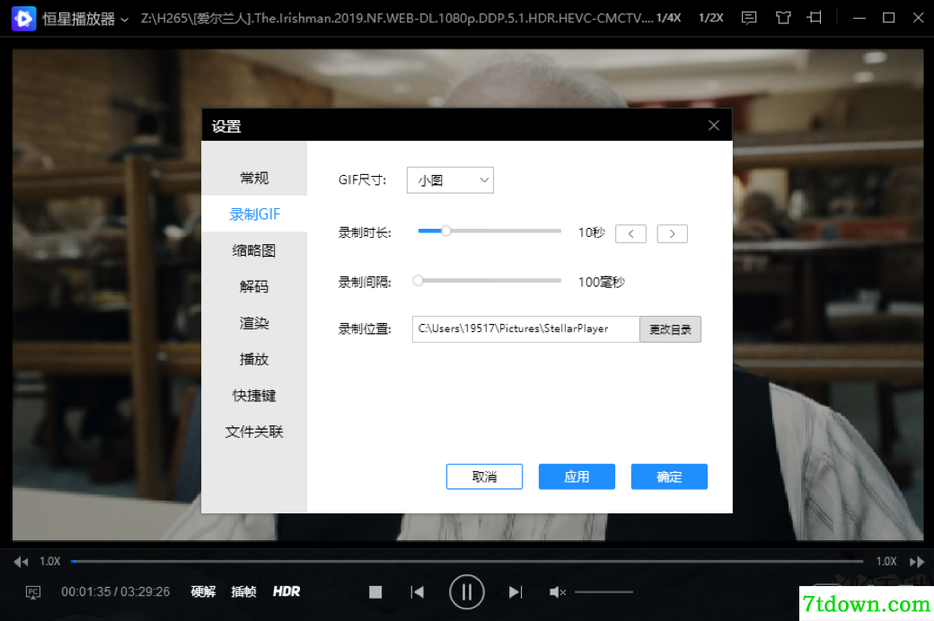Switch to the 播放 settings tab
This screenshot has height=621, width=934.
(254, 359)
